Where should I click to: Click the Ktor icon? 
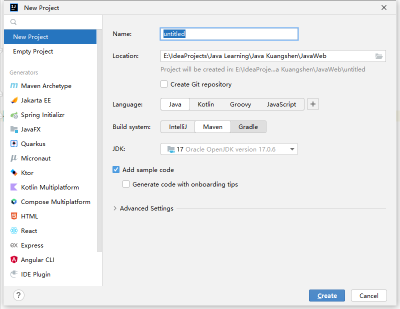pyautogui.click(x=14, y=172)
